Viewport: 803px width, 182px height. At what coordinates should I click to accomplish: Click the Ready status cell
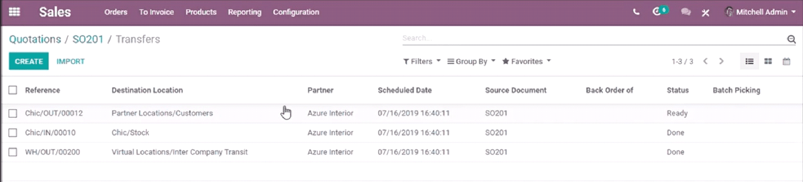click(x=677, y=113)
